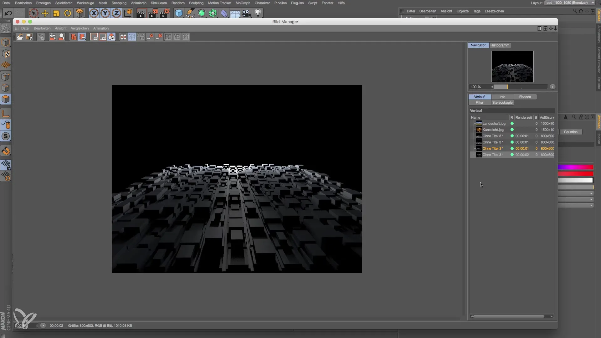This screenshot has width=601, height=338.
Task: Add a light object (bulb)
Action: point(258,13)
